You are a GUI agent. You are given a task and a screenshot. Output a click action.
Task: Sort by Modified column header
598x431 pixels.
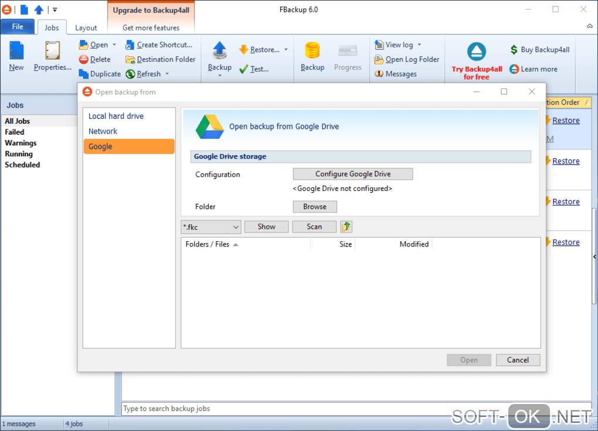point(393,244)
